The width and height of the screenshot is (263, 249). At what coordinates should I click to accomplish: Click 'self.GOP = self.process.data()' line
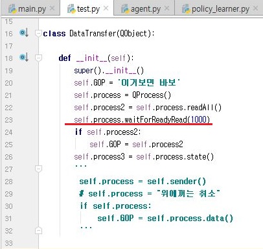(x=165, y=219)
